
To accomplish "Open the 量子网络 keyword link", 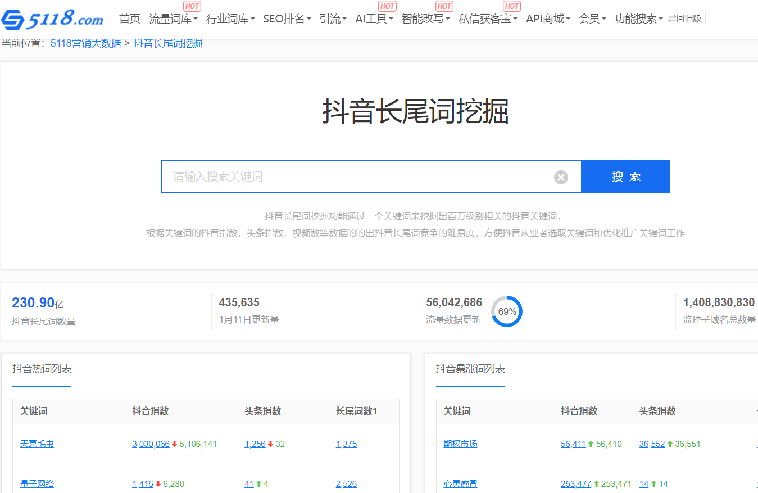I will coord(37,484).
